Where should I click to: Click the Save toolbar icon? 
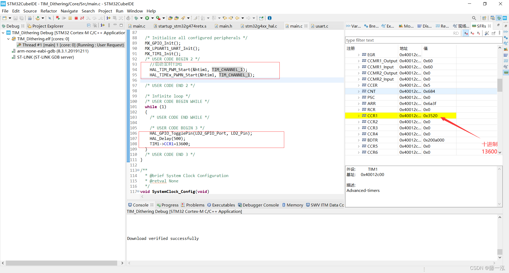(x=15, y=18)
